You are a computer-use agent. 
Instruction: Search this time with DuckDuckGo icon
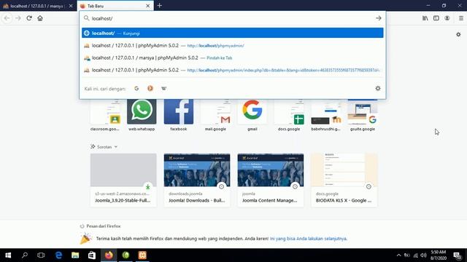[x=150, y=89]
